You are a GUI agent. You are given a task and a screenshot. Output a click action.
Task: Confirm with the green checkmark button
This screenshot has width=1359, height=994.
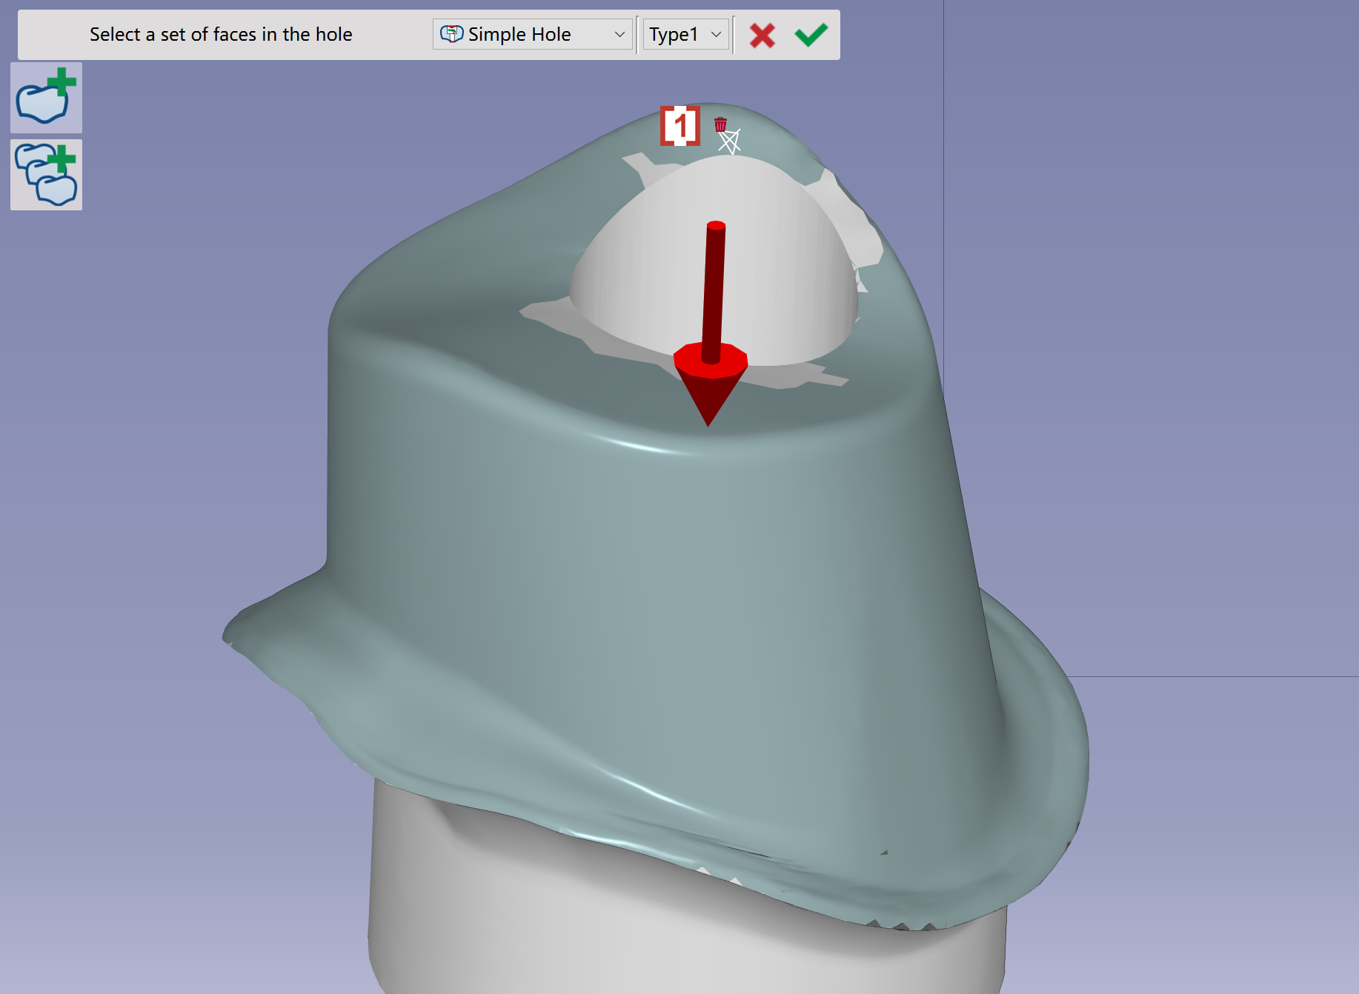(x=811, y=35)
